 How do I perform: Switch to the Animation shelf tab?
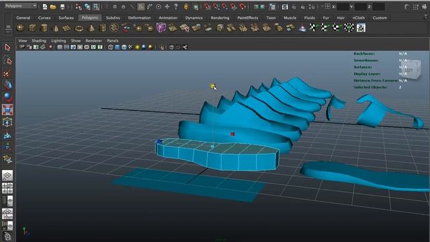pos(168,18)
